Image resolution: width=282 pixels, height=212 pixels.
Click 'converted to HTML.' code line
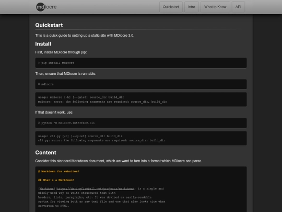point(53,206)
